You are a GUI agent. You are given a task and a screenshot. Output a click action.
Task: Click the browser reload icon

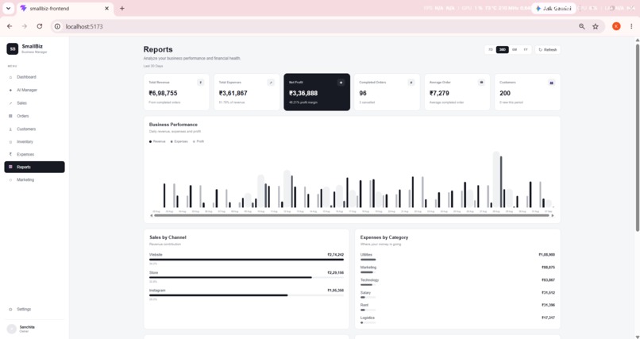click(x=40, y=26)
